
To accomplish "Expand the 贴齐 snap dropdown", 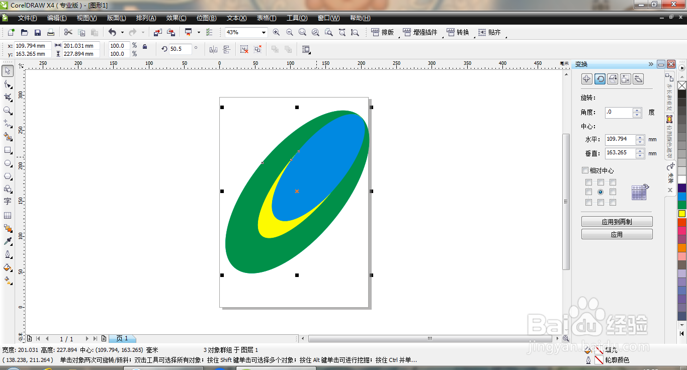I will pyautogui.click(x=505, y=37).
